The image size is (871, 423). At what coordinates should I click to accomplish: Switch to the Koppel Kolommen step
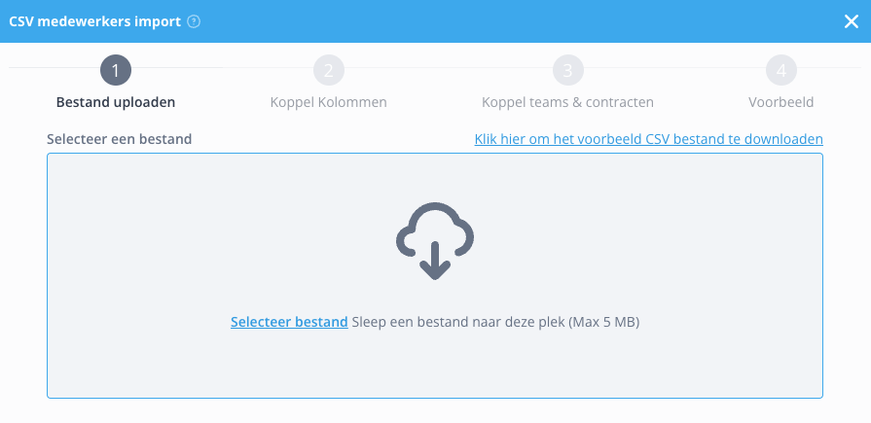(329, 103)
